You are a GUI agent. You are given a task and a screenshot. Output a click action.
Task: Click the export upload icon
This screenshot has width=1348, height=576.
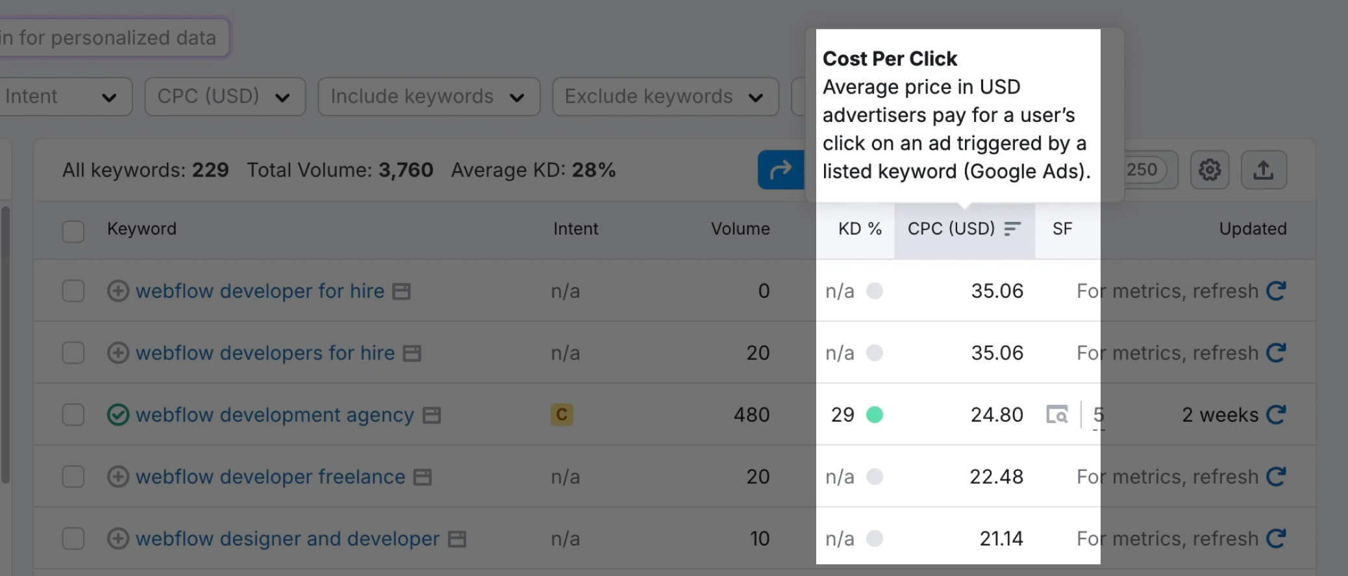click(1263, 170)
